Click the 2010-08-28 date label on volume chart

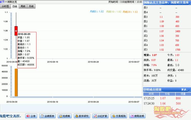tap(93, 102)
